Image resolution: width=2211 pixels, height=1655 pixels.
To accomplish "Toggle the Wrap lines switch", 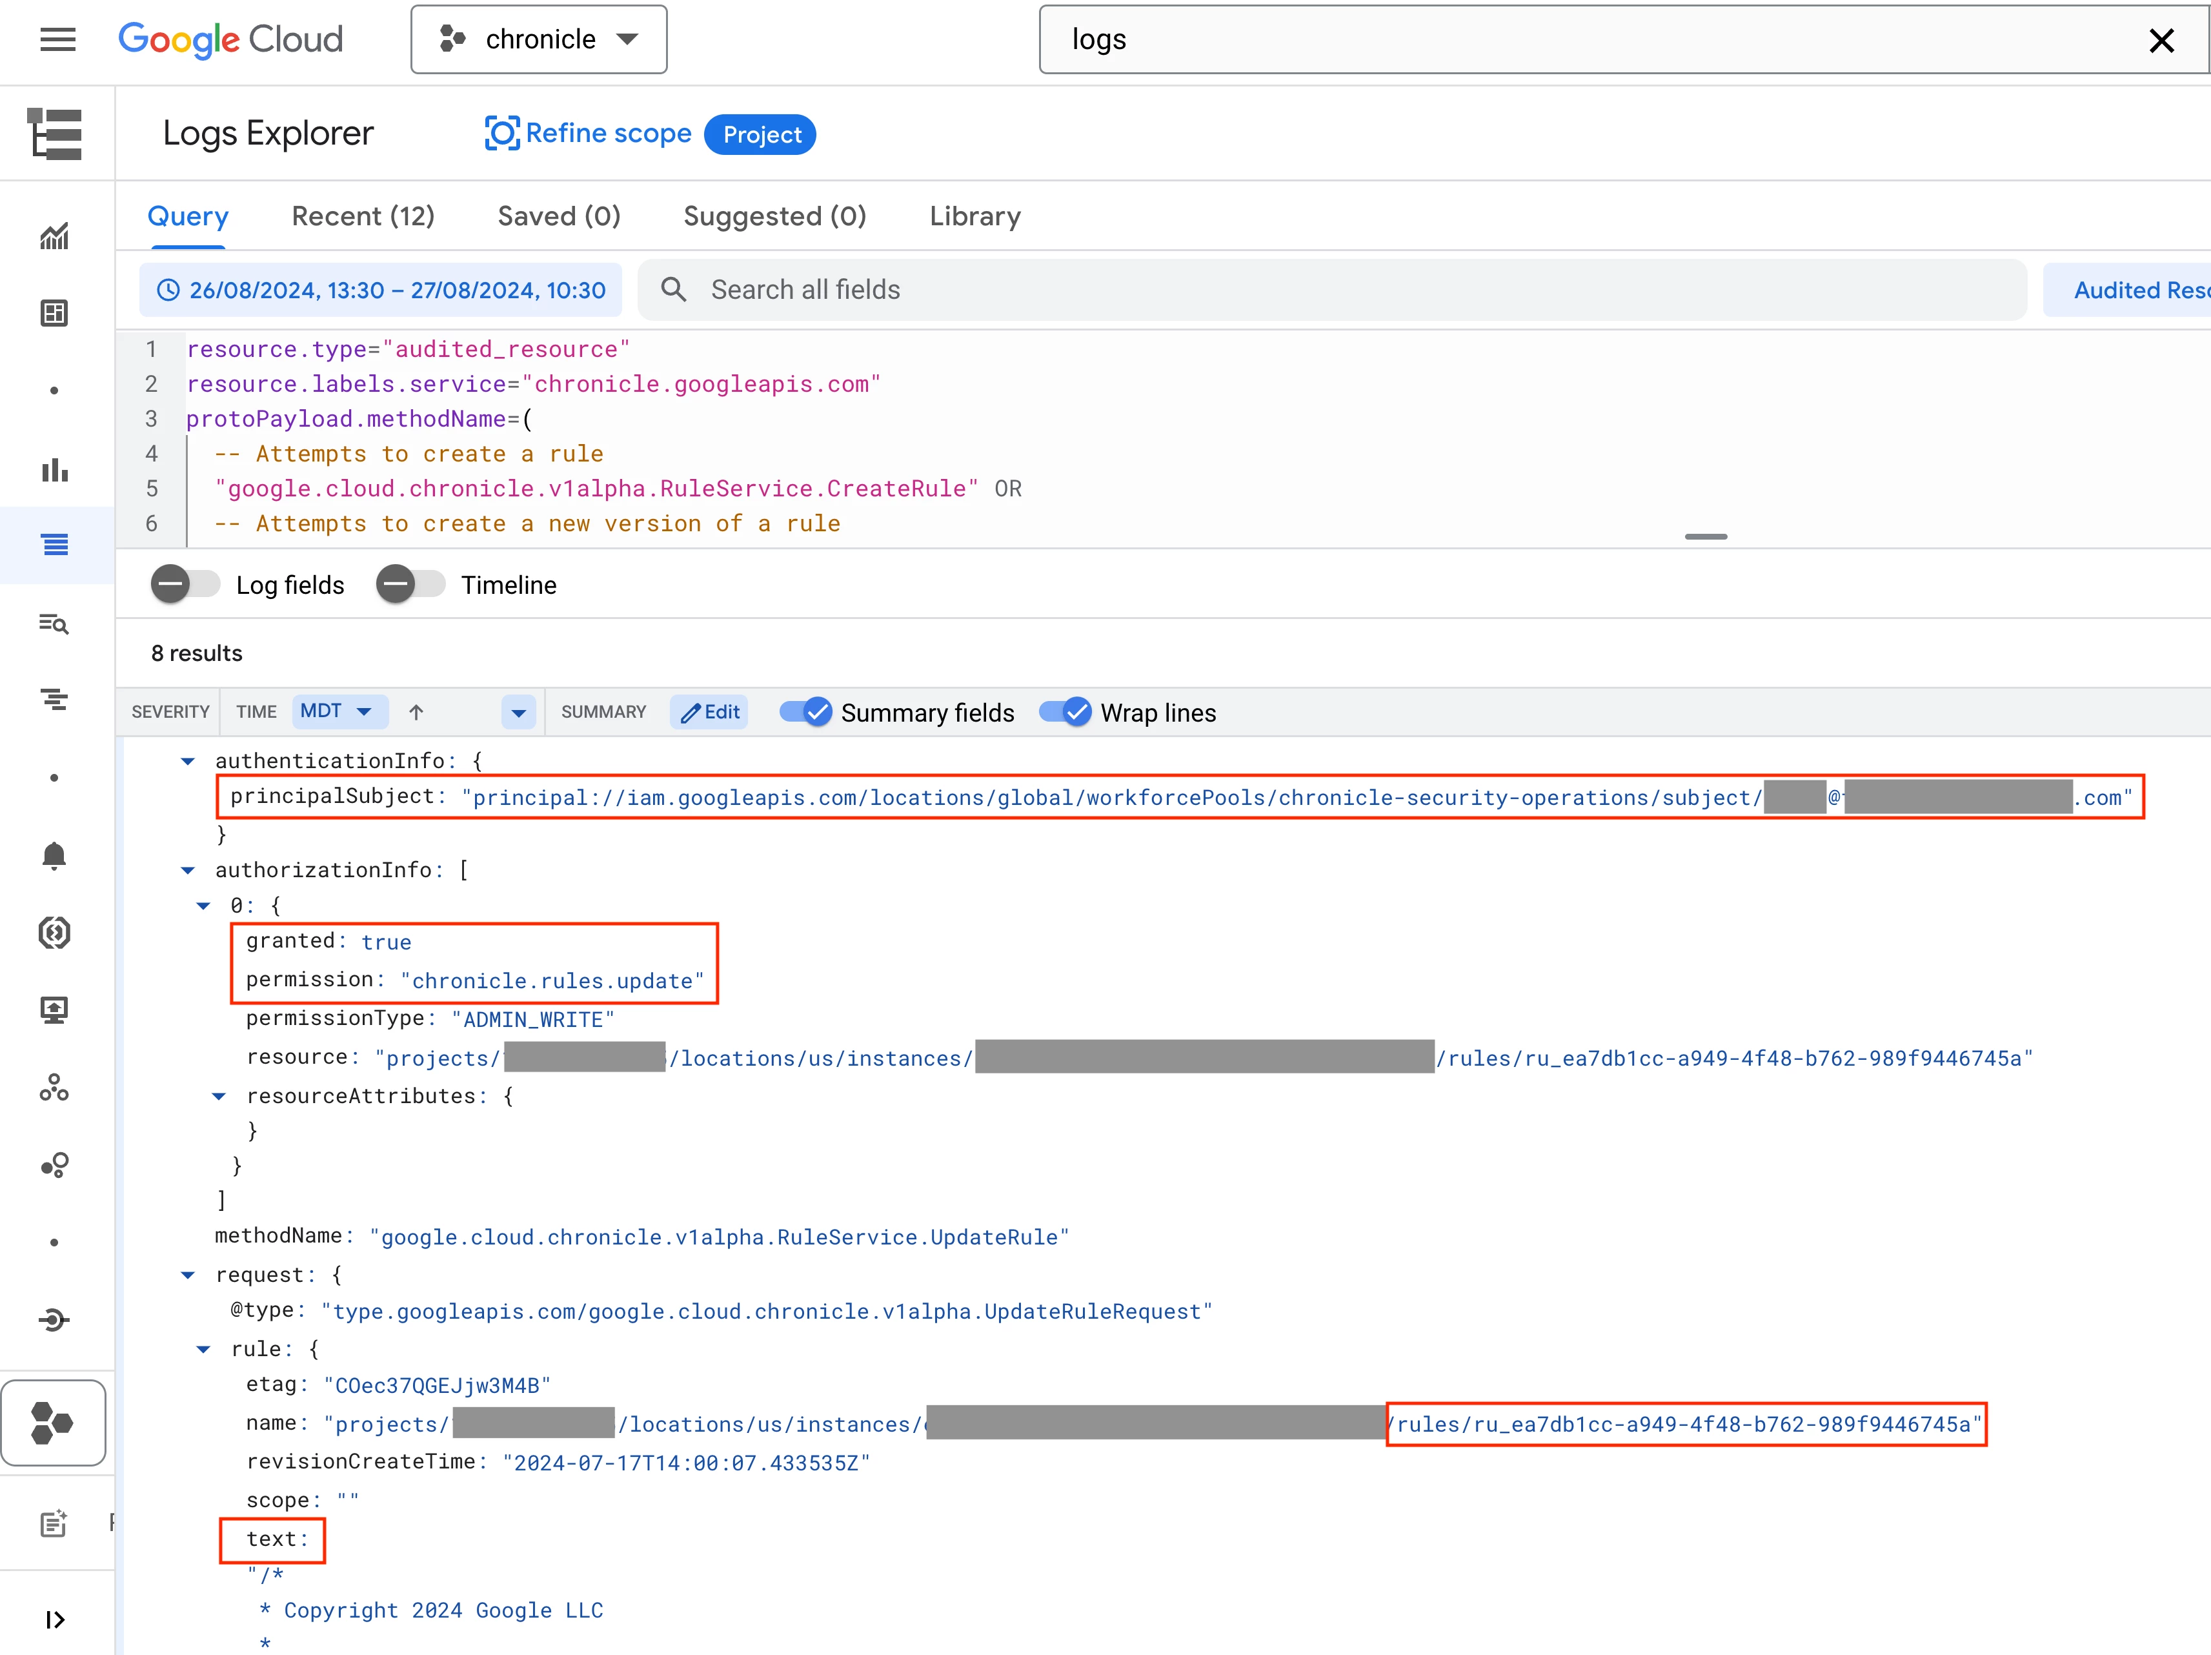I will [x=1064, y=712].
